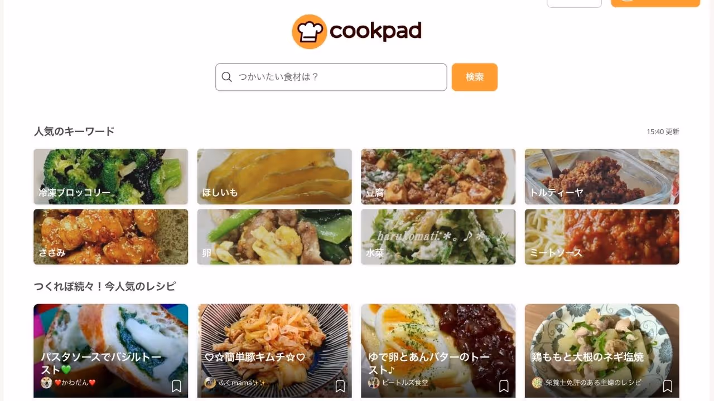714x401 pixels.
Task: Open the 水菜 keyword tile
Action: pyautogui.click(x=438, y=237)
